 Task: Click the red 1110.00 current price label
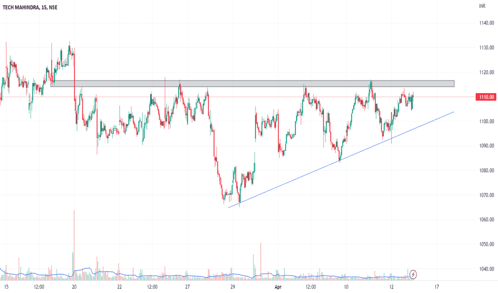[486, 97]
